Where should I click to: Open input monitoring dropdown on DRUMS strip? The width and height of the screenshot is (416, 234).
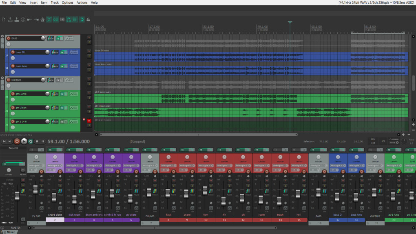pos(146,170)
